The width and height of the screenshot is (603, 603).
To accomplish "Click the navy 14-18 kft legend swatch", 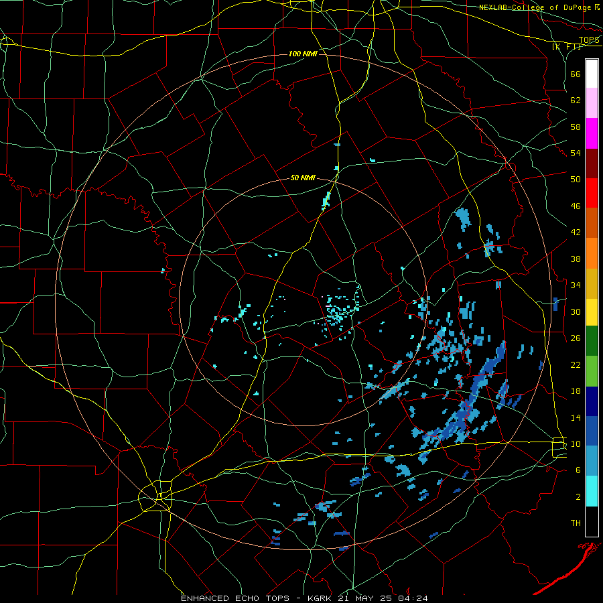I will (592, 401).
